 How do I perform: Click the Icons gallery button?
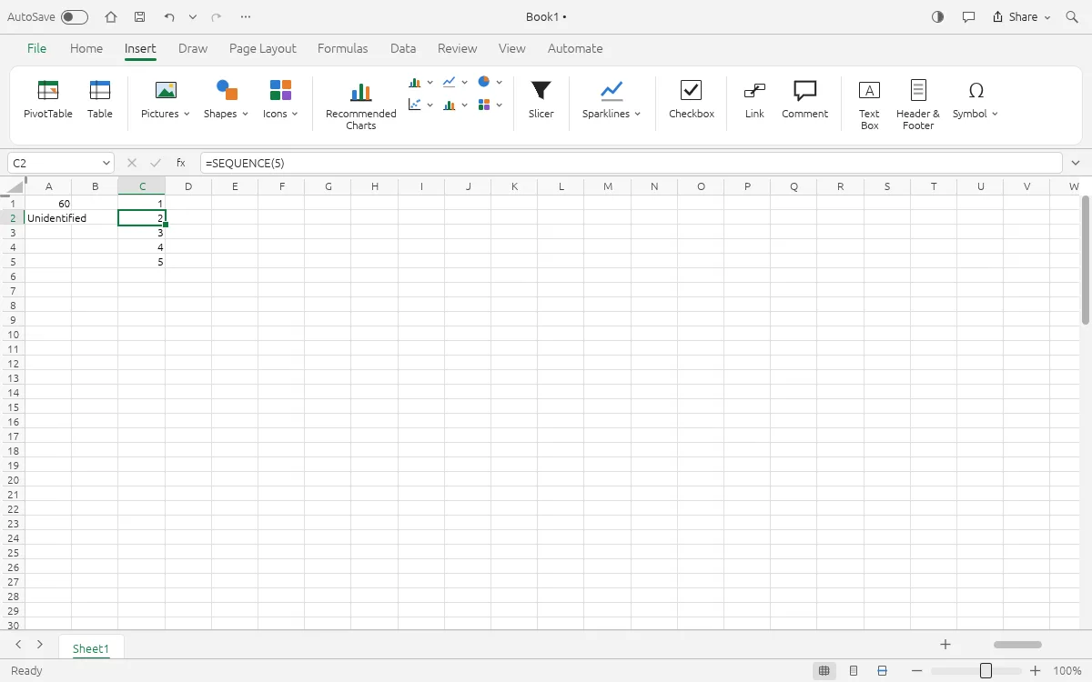(x=280, y=90)
